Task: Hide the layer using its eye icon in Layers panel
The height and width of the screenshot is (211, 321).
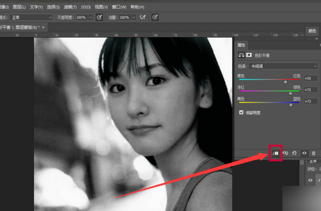Action: [310, 180]
